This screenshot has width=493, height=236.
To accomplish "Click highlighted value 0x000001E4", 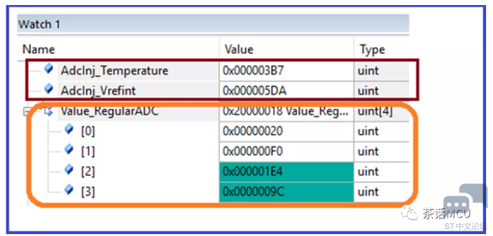I will [286, 172].
